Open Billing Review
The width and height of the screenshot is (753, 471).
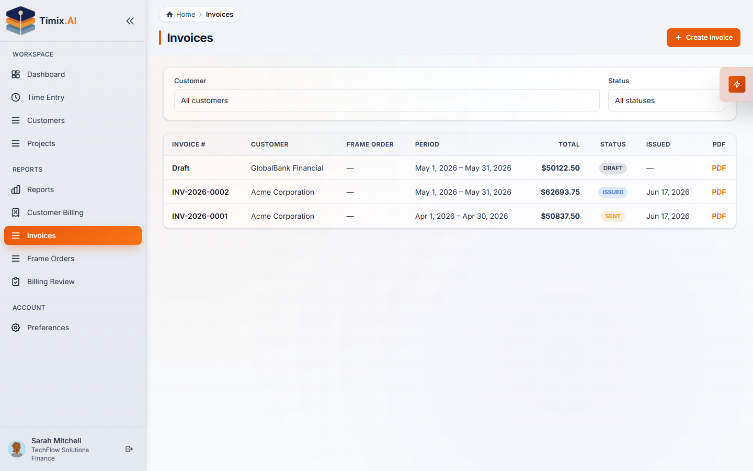click(x=73, y=282)
